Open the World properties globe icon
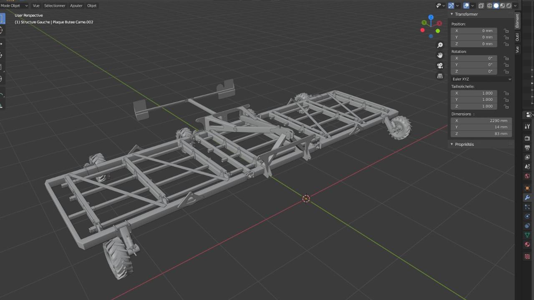This screenshot has height=300, width=534. coord(527,176)
